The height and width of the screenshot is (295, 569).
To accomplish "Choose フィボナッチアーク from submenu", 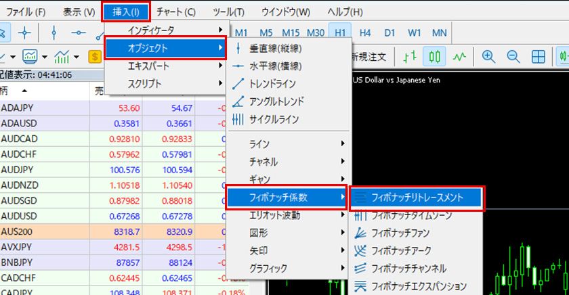I will [x=400, y=250].
